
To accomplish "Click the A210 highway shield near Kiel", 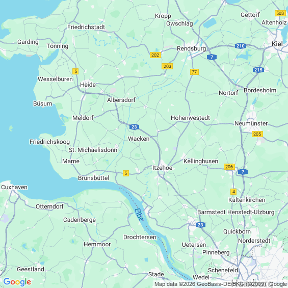I will click(x=241, y=46).
